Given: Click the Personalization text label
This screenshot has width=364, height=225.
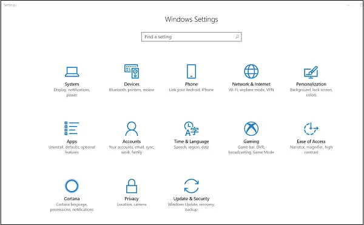Looking at the screenshot, I should coord(311,84).
